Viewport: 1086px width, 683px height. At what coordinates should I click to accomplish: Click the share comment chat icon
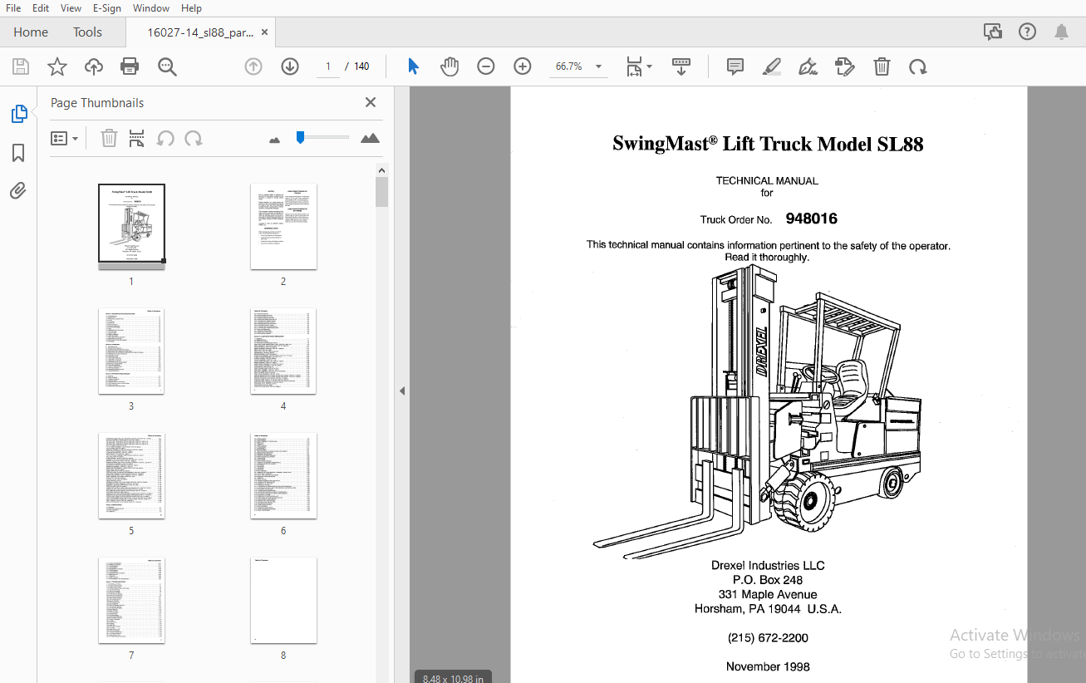[993, 32]
